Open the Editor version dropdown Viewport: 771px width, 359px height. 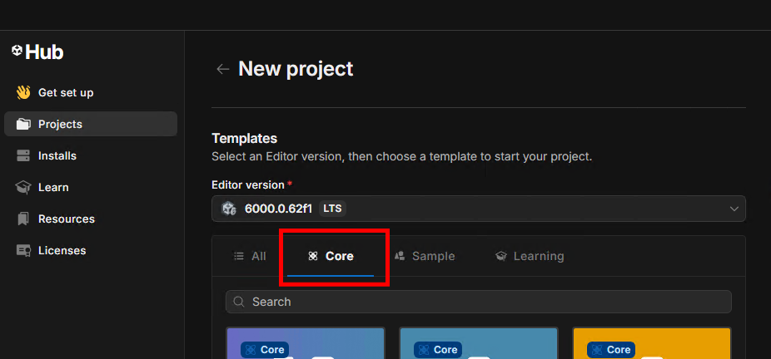pyautogui.click(x=478, y=209)
